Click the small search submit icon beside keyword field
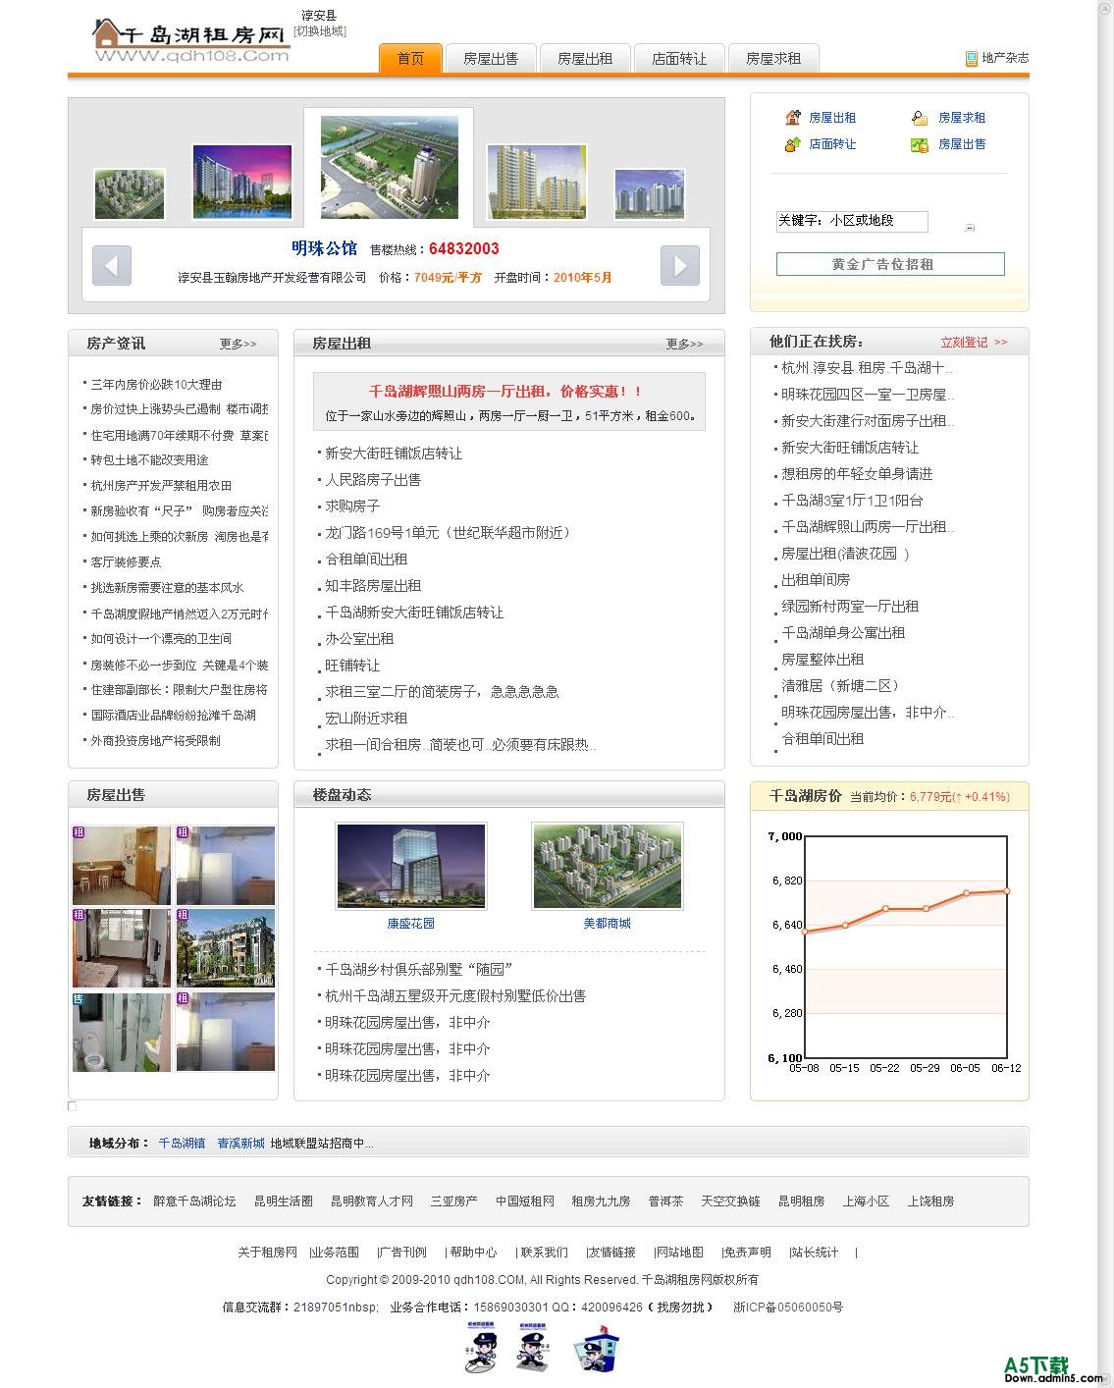The image size is (1114, 1388). pos(970,227)
